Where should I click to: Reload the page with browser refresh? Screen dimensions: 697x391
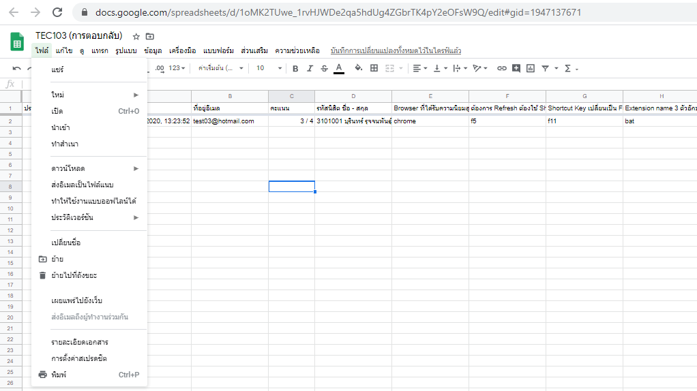pos(57,12)
